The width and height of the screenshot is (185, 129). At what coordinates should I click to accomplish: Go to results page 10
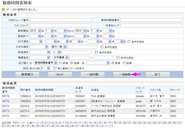[75, 123]
